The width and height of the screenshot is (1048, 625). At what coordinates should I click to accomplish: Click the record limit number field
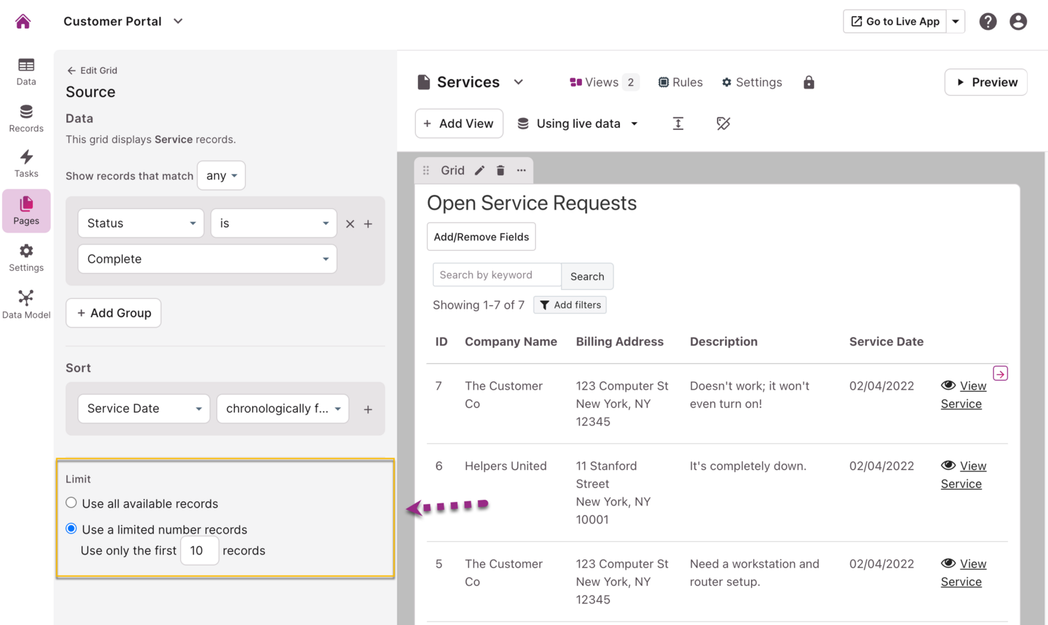click(x=198, y=551)
